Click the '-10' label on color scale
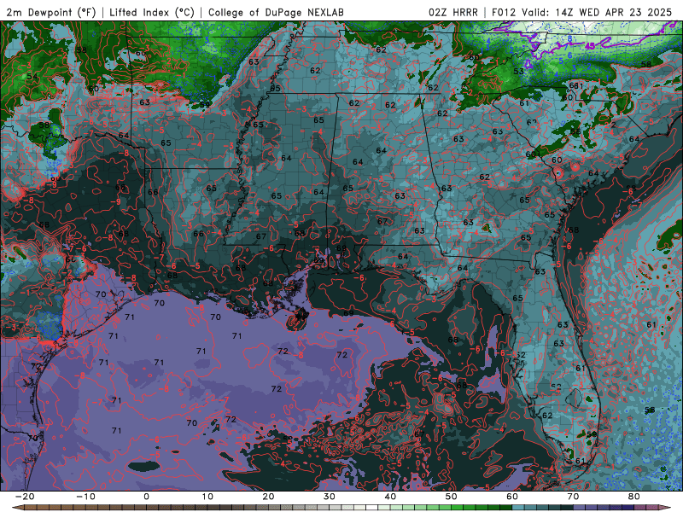Viewport: 683px width, 512px height. (85, 497)
